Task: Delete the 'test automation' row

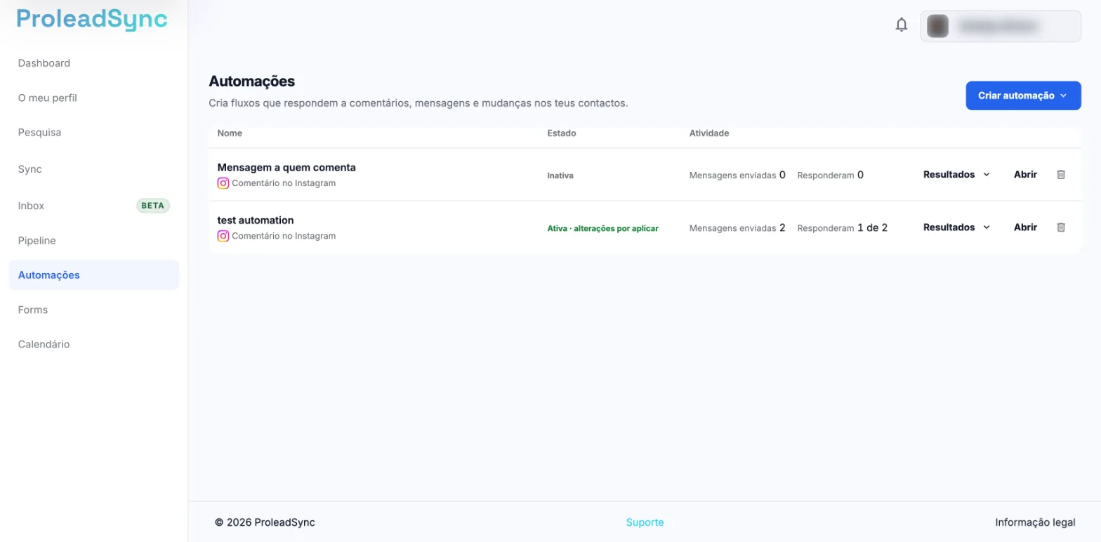Action: (1061, 227)
